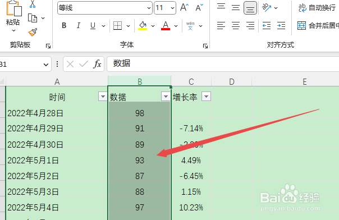Screen dimensions: 339x220
Task: Open Insert Function fx dialog
Action: point(97,64)
